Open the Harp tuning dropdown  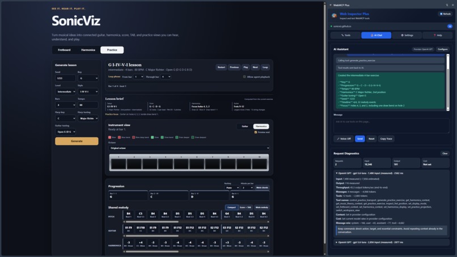coord(88,119)
